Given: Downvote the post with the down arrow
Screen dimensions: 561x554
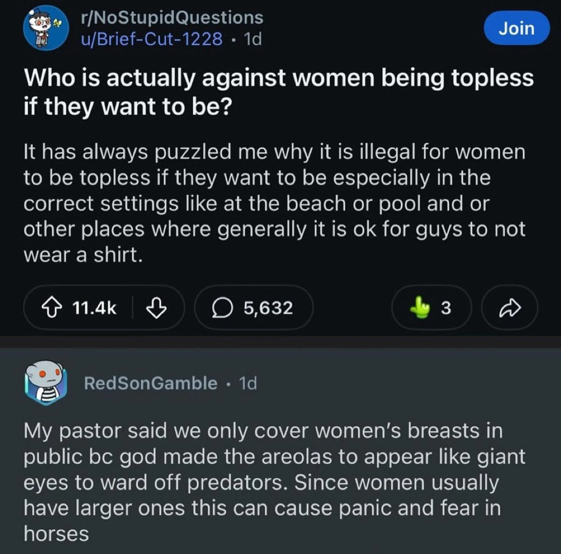Looking at the screenshot, I should pos(156,308).
